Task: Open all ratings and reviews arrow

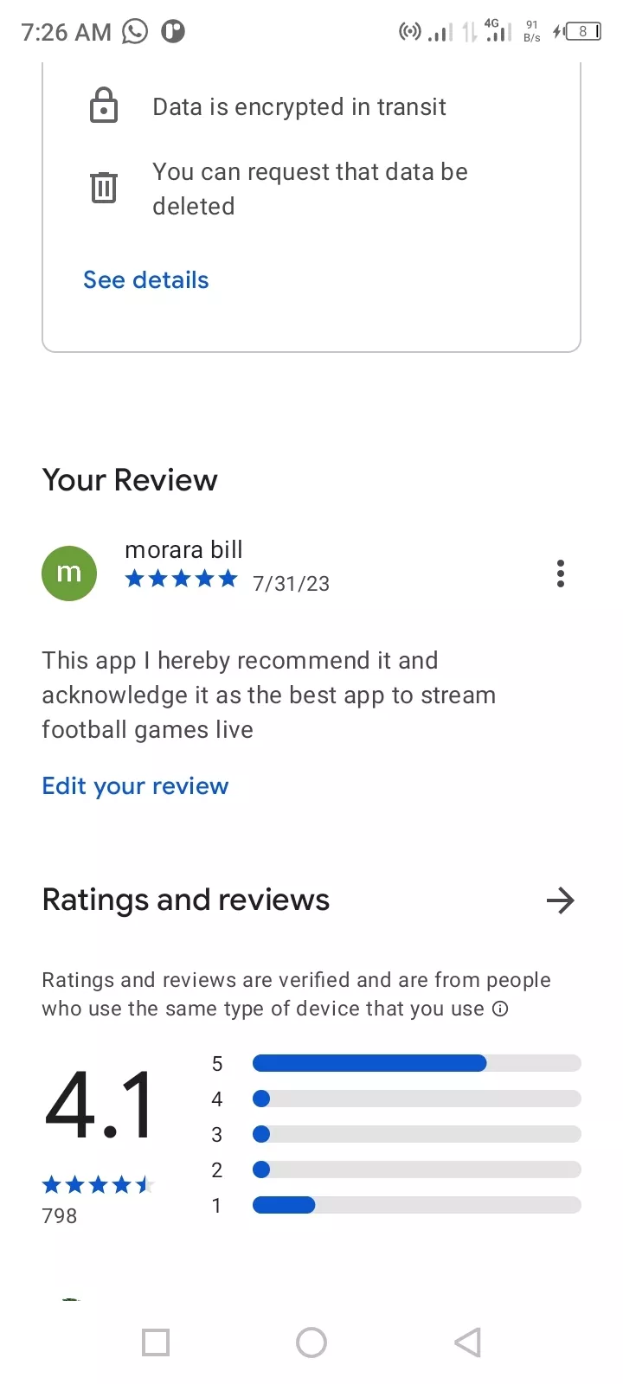Action: pyautogui.click(x=561, y=900)
